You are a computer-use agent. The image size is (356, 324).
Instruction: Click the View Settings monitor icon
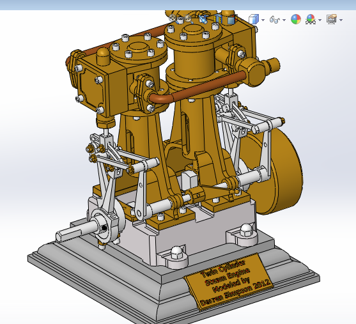point(332,19)
